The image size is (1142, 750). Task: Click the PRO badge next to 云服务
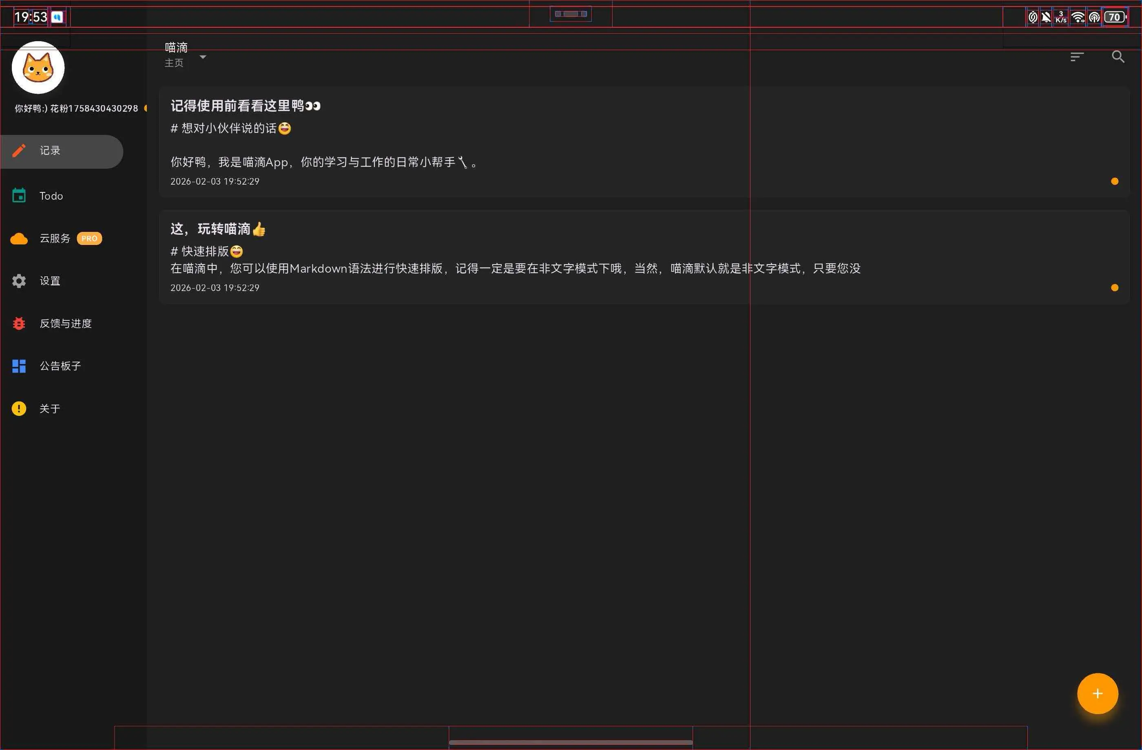89,238
